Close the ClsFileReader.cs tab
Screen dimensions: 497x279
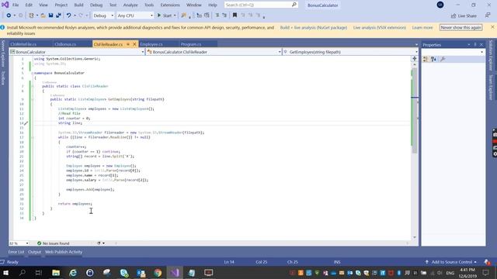click(x=134, y=44)
